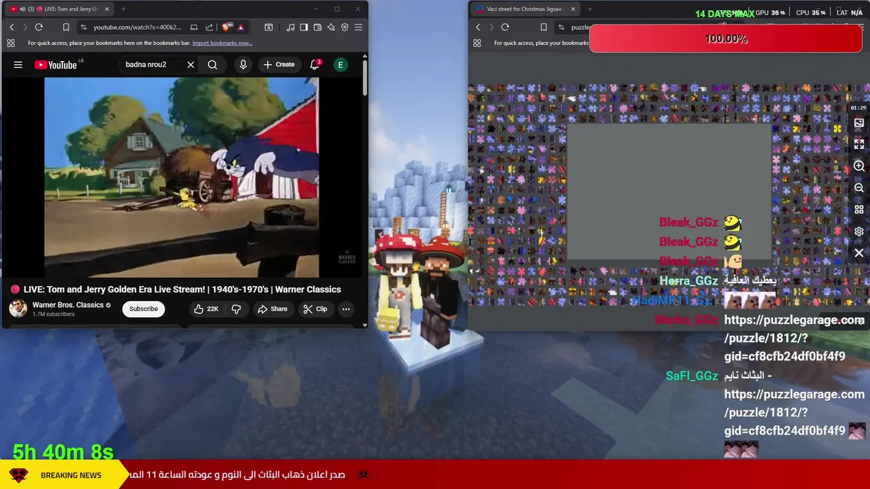Click the YouTube address bar URL

137,27
